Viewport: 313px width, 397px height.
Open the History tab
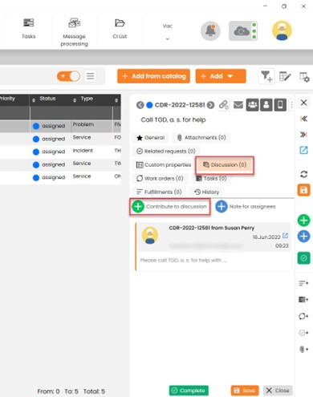207,192
